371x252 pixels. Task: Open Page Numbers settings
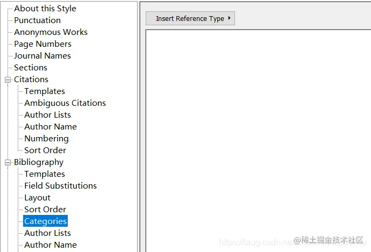point(42,44)
